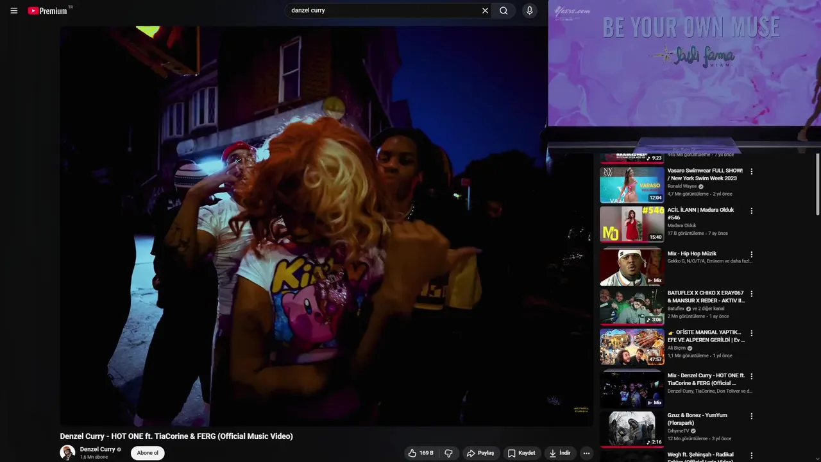Open options menu for OFİSTE MANGAL video
821x462 pixels.
pyautogui.click(x=752, y=333)
